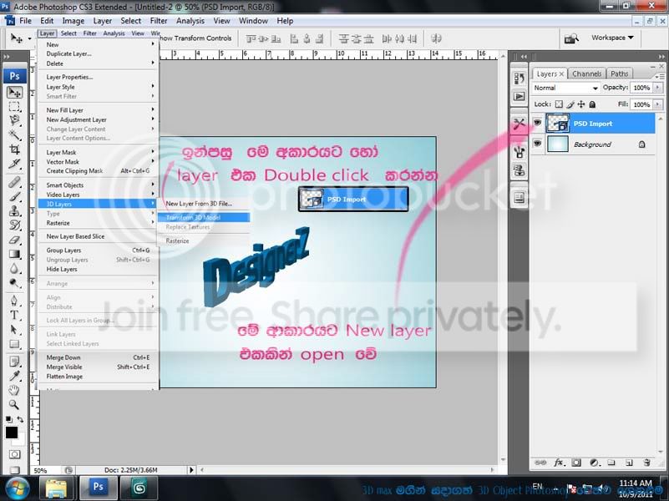
Task: Select the Brush tool
Action: [14, 196]
